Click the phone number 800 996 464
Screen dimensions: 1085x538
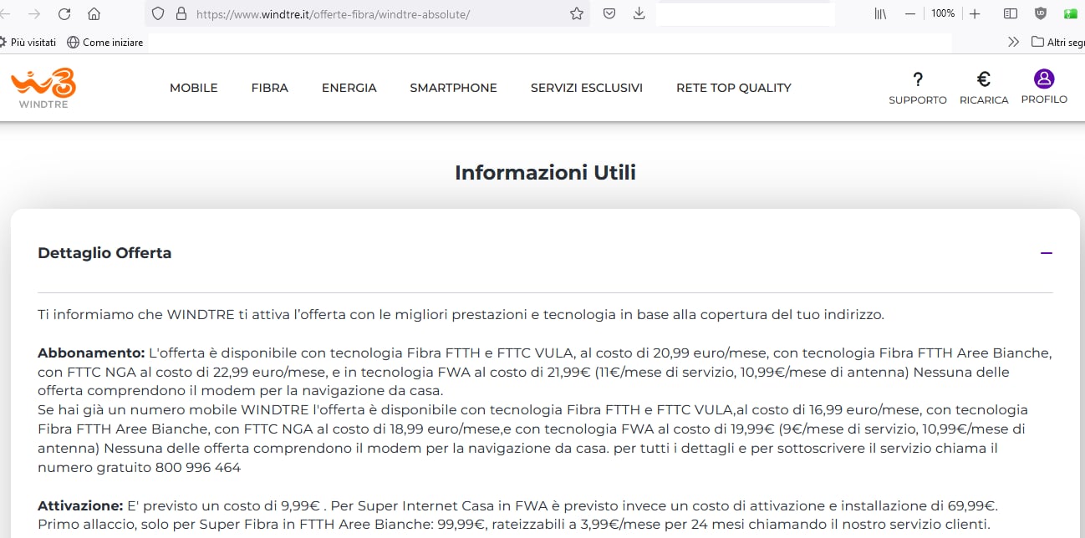[x=198, y=468]
